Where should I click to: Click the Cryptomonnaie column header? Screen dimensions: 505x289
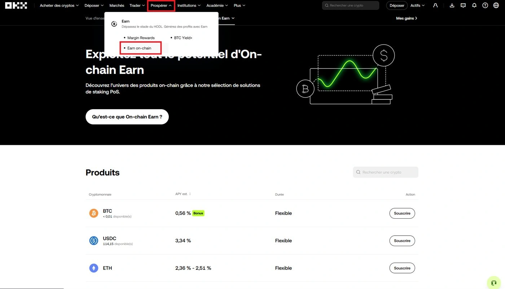point(100,195)
